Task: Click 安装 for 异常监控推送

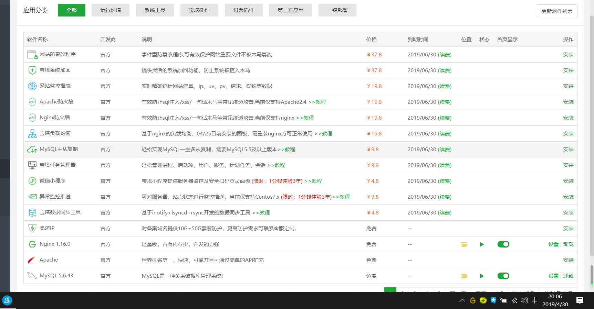Action: point(568,197)
